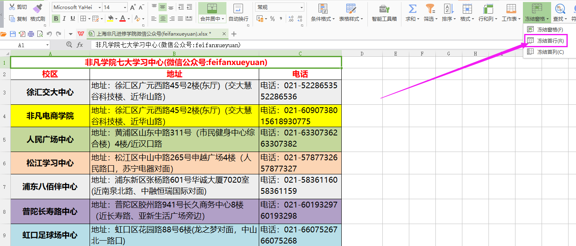Toggle underline formatting (U)
The width and height of the screenshot is (576, 246).
pos(73,19)
